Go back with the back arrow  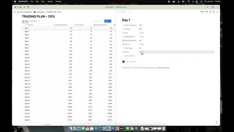pos(24,7)
